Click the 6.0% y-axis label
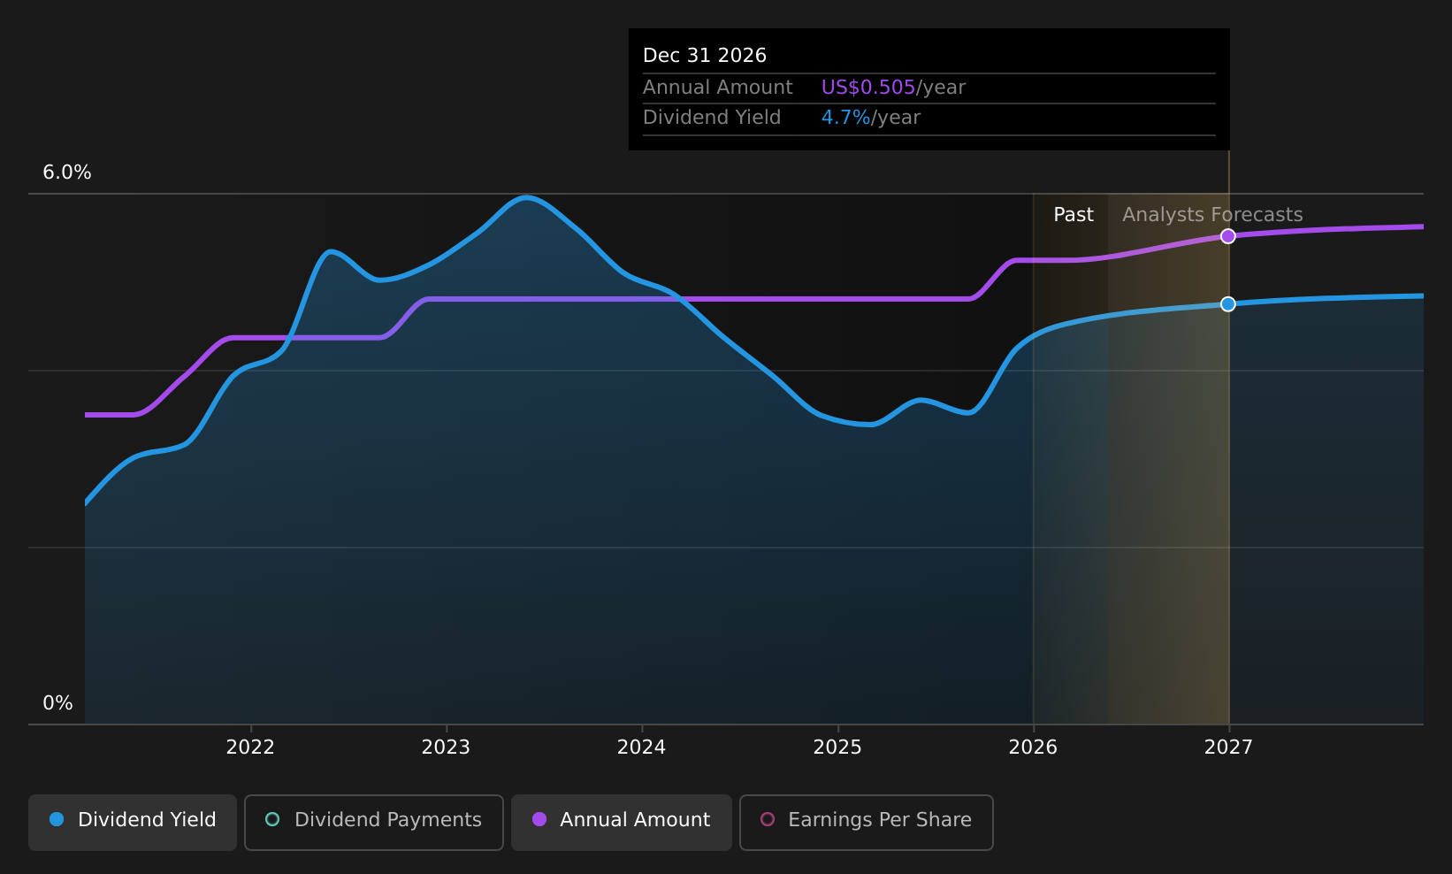 tap(67, 172)
